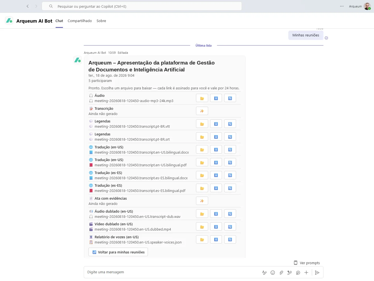
Task: Open the Loop components icon in composer
Action: click(298, 272)
